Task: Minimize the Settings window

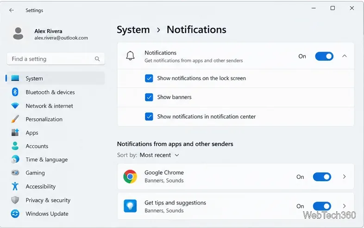Action: pyautogui.click(x=314, y=8)
